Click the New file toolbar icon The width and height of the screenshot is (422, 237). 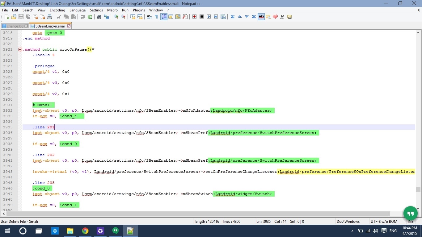tap(7, 17)
